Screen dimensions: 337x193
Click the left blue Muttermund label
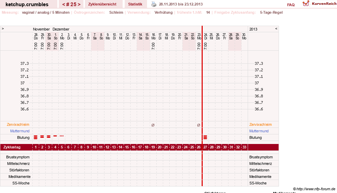[x=20, y=131]
